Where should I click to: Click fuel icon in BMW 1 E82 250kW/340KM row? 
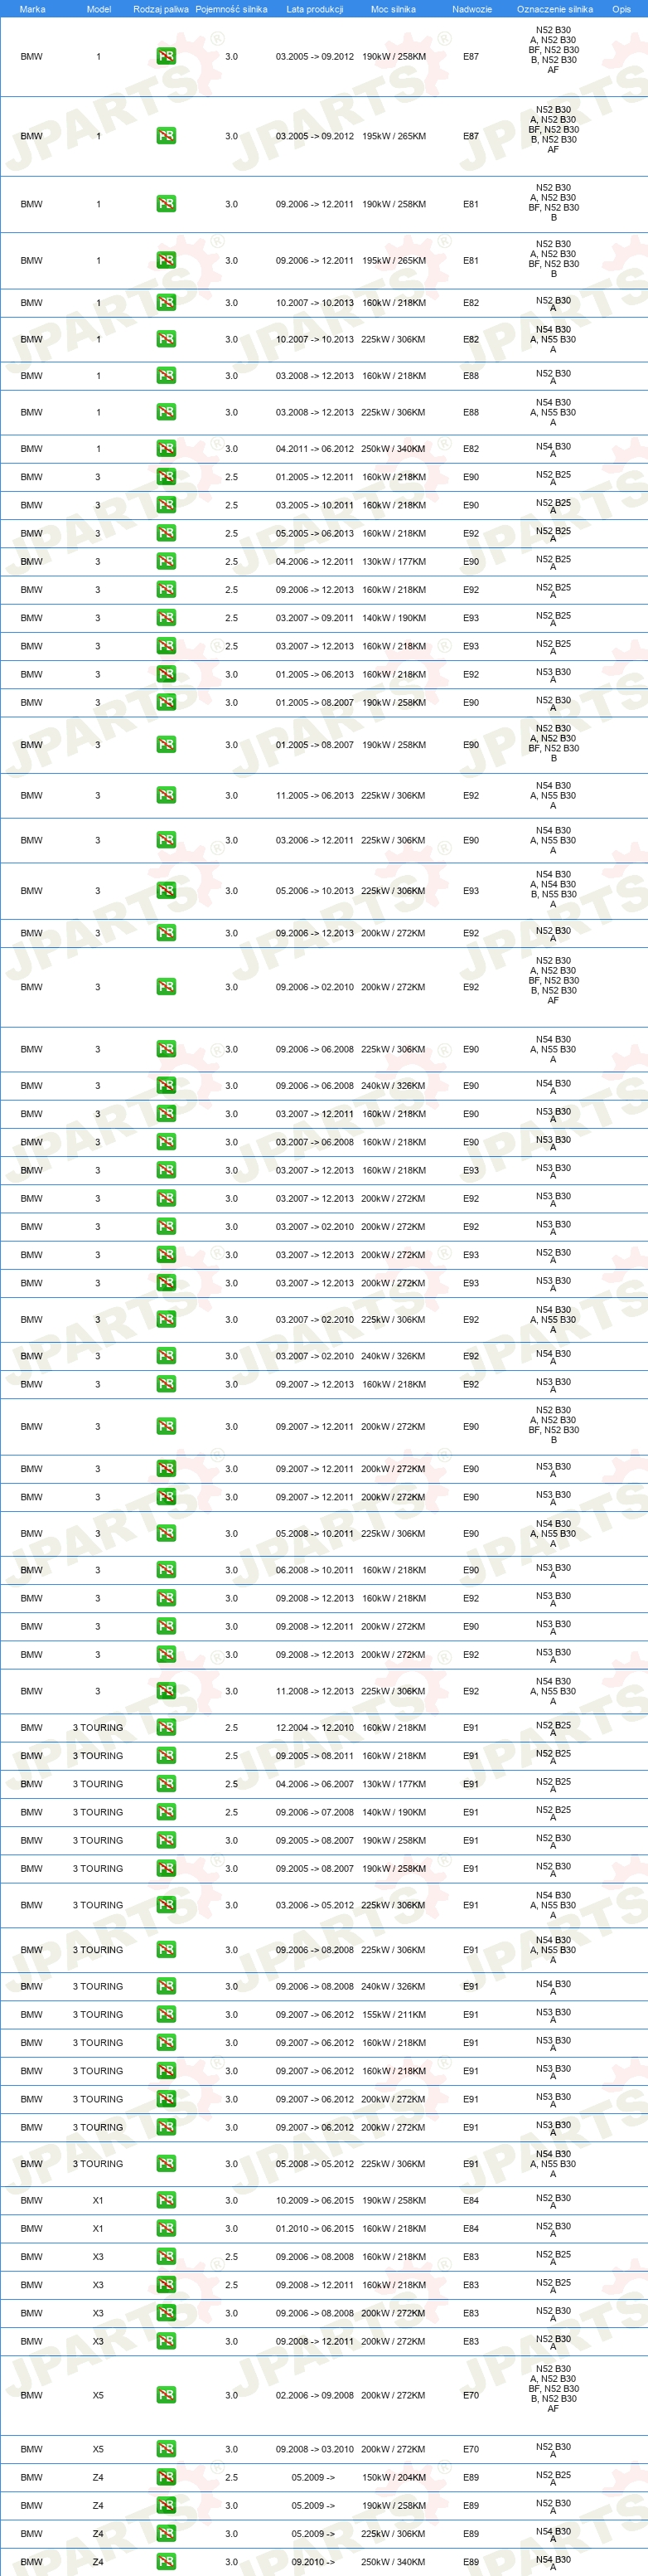coord(166,448)
